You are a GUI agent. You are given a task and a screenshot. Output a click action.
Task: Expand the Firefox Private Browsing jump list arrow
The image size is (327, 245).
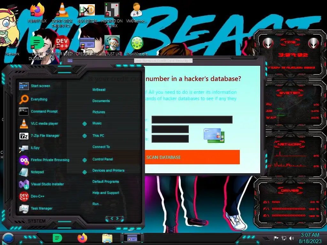click(x=84, y=160)
